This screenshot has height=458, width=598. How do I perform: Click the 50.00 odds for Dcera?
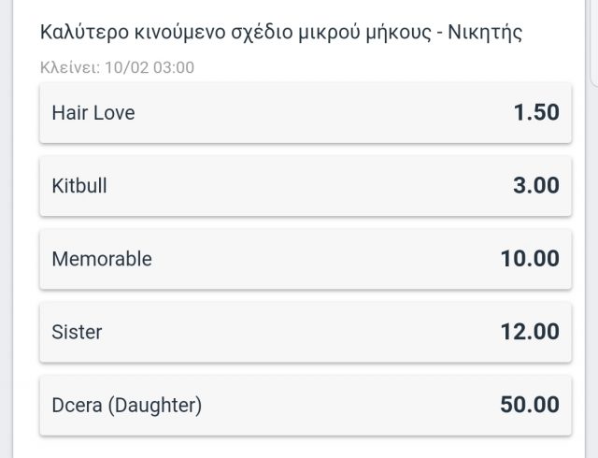(530, 405)
